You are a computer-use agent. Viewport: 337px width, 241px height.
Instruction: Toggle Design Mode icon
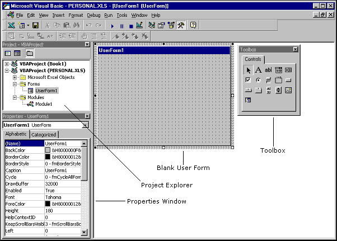click(139, 25)
